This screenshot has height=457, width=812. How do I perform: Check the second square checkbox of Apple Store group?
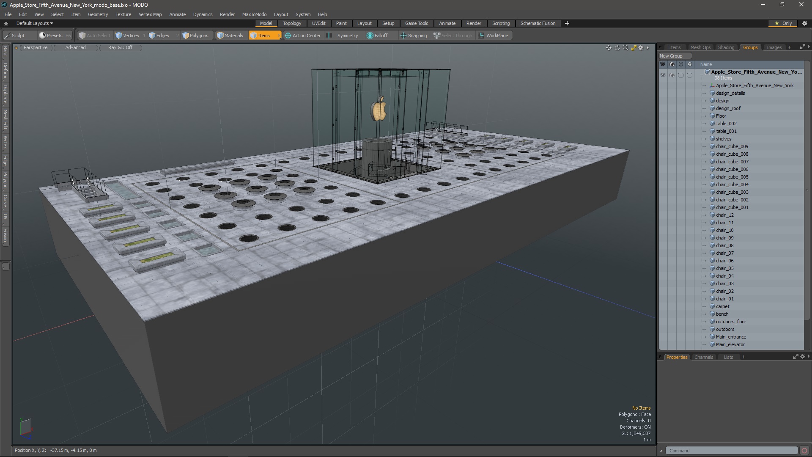click(x=690, y=75)
